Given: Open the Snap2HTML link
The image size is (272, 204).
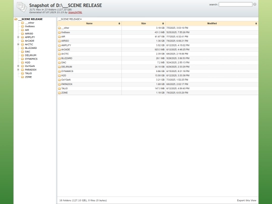Looking at the screenshot, I should [75, 12].
